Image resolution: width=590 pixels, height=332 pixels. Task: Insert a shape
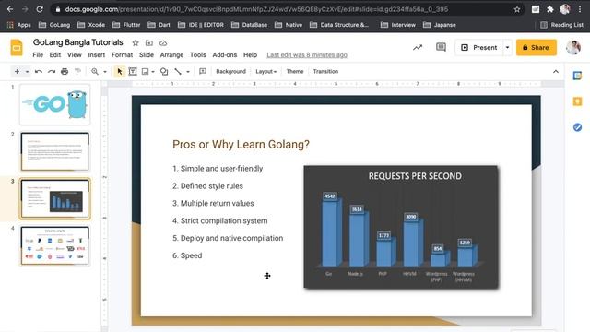click(x=164, y=72)
